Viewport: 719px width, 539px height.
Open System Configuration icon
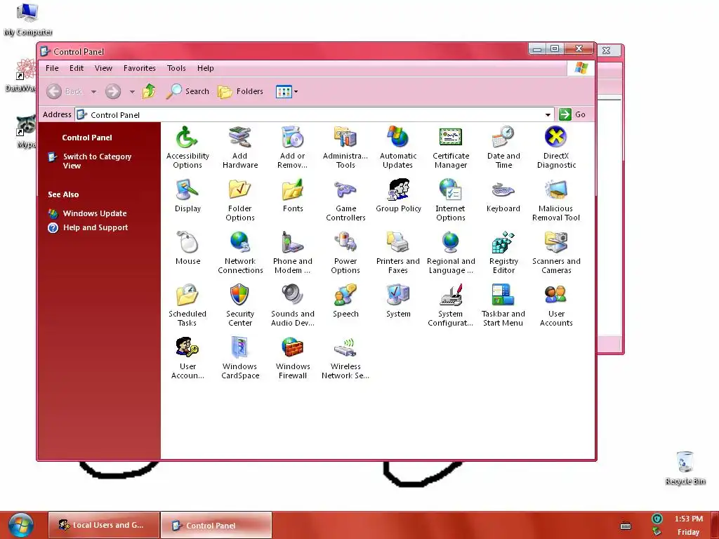450,305
